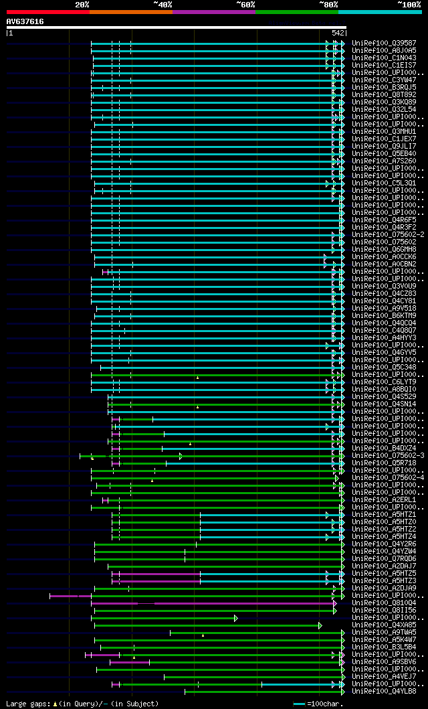428x709 pixels.
Task: Select the UniRef100_Q4CZ83 label
Action: [385, 294]
